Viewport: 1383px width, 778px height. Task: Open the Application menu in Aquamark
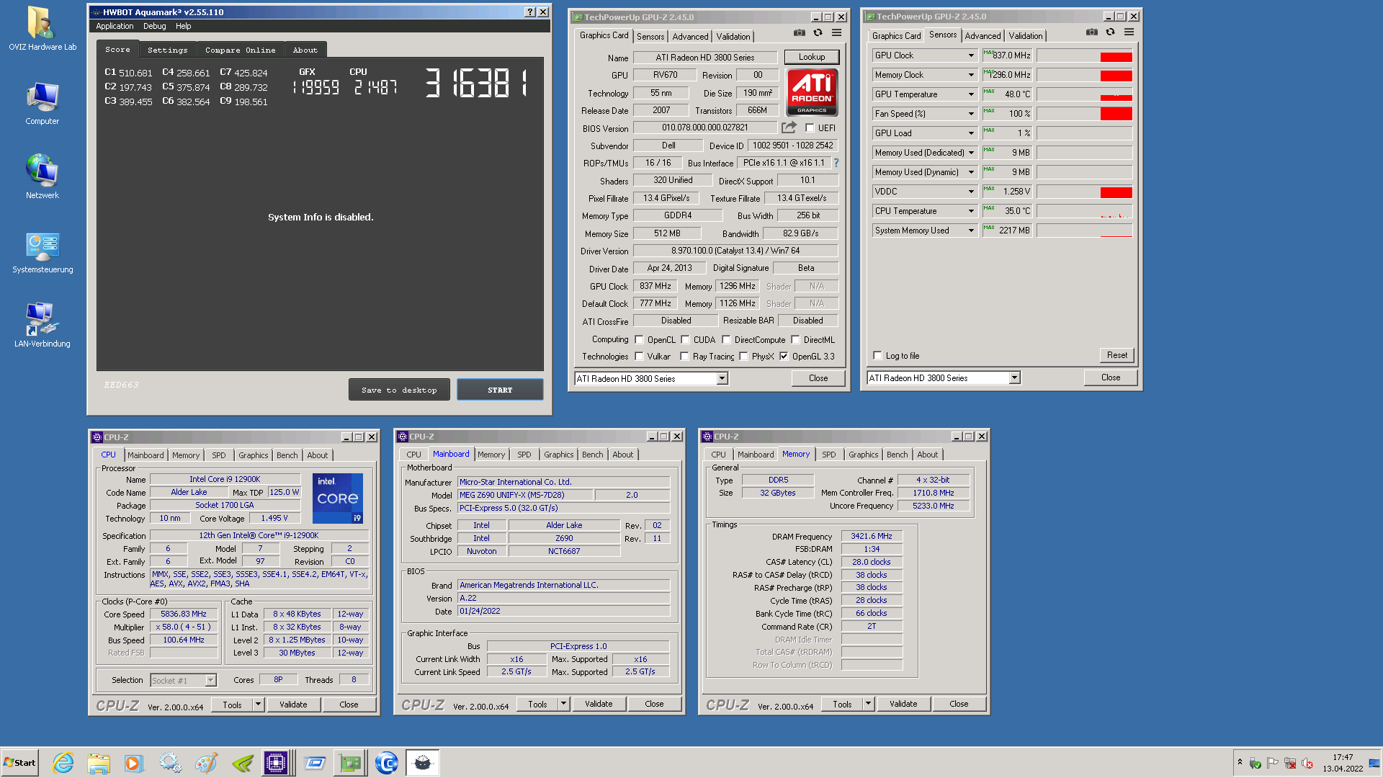click(x=115, y=26)
